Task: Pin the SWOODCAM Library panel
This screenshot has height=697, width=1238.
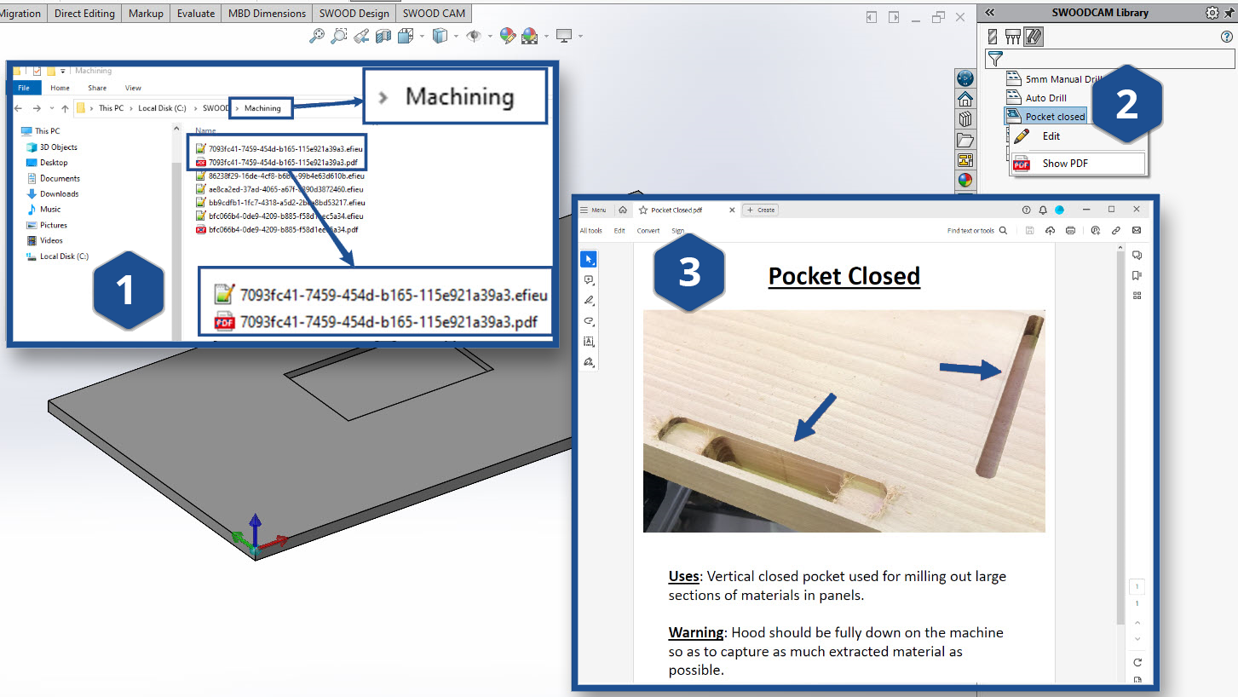Action: (x=1228, y=13)
